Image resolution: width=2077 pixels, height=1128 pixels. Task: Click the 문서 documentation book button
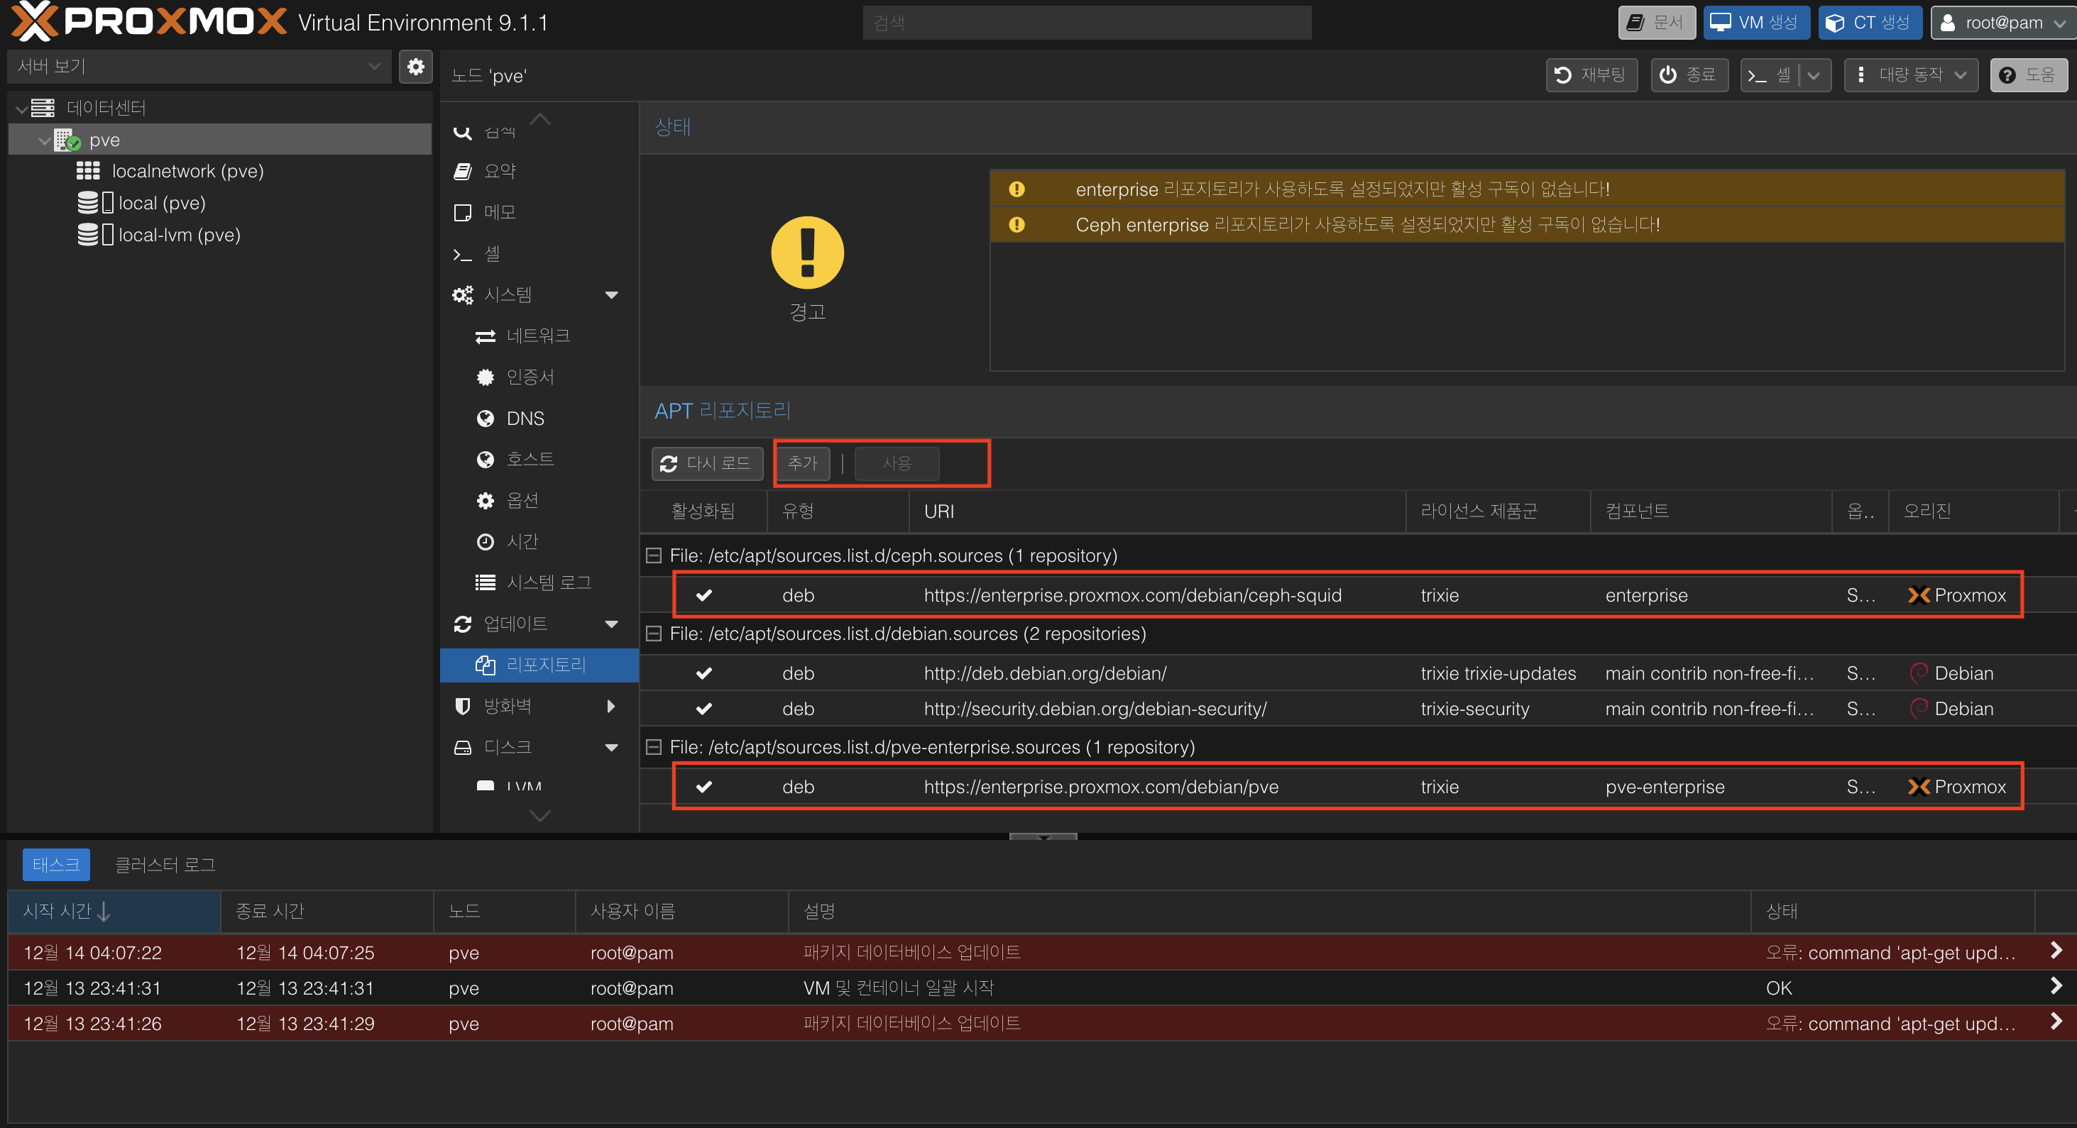(1656, 23)
